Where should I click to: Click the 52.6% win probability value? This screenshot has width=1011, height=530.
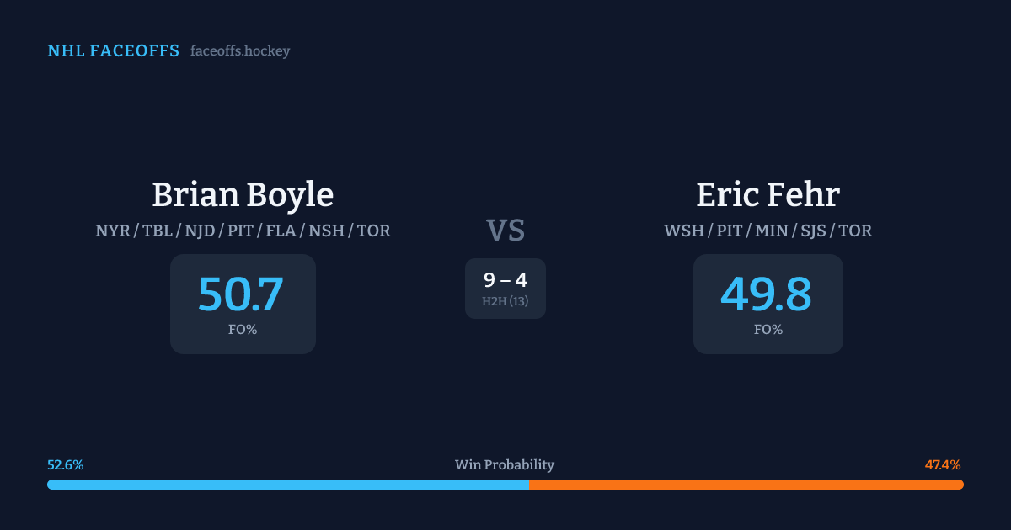(x=66, y=465)
